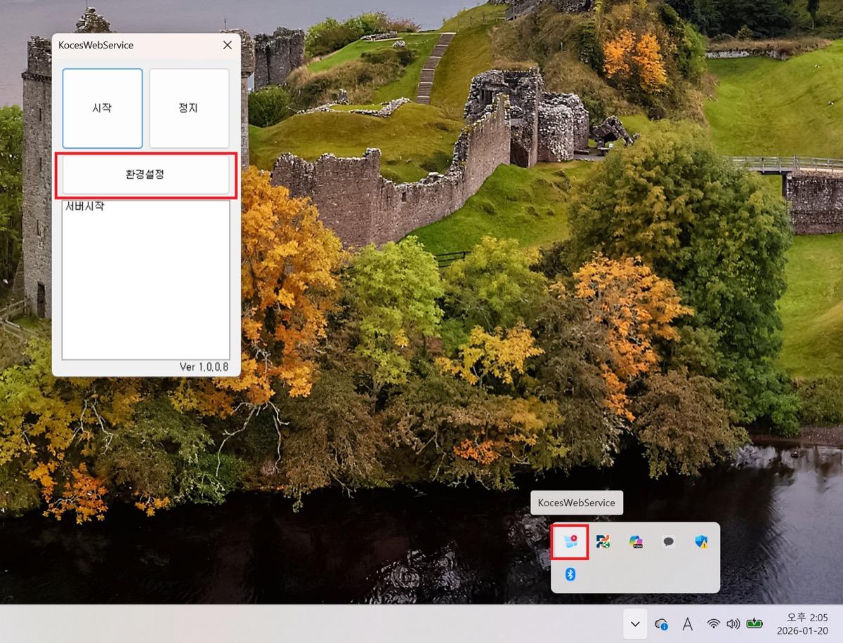Click the speaker volume icon
The image size is (843, 643).
pyautogui.click(x=733, y=623)
